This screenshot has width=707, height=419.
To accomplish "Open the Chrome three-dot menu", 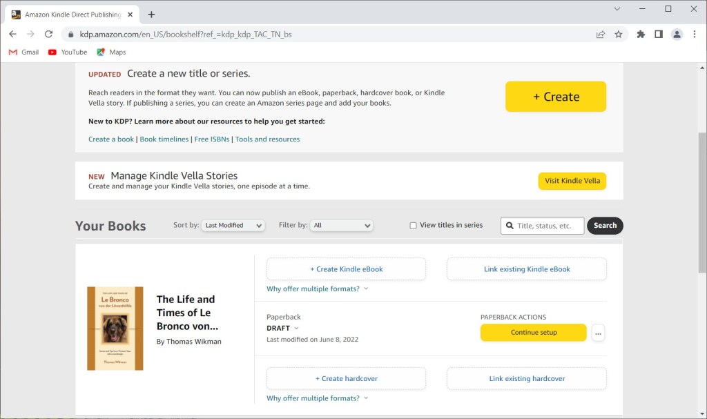I will click(695, 33).
